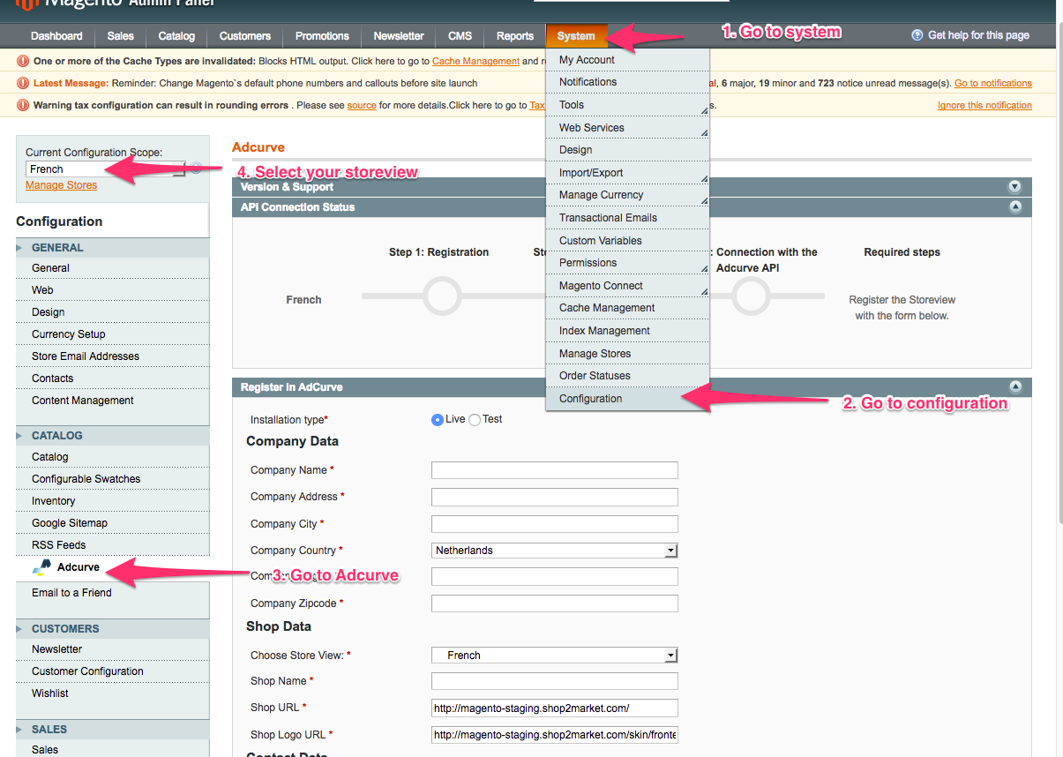Image resolution: width=1063 pixels, height=757 pixels.
Task: Click the Cache Management warning link
Action: pos(475,61)
